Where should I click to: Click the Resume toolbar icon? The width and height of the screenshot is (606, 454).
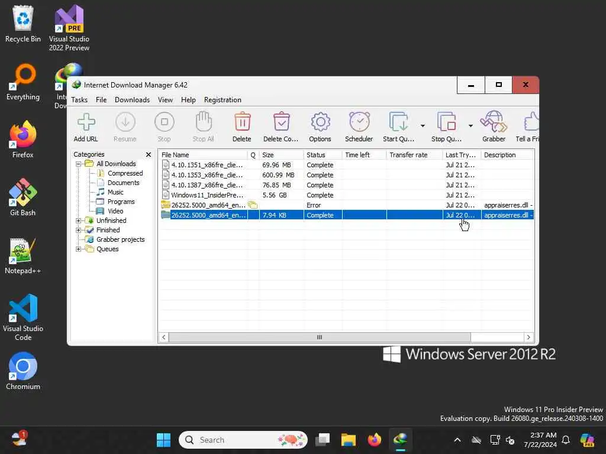(125, 122)
